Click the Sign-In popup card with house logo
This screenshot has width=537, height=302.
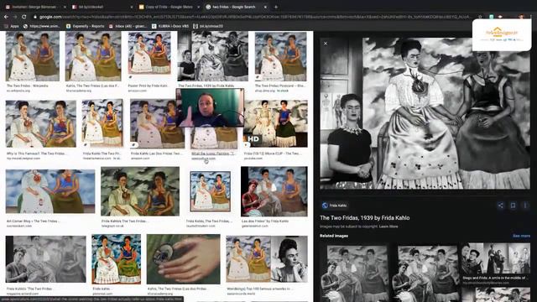coord(502,35)
